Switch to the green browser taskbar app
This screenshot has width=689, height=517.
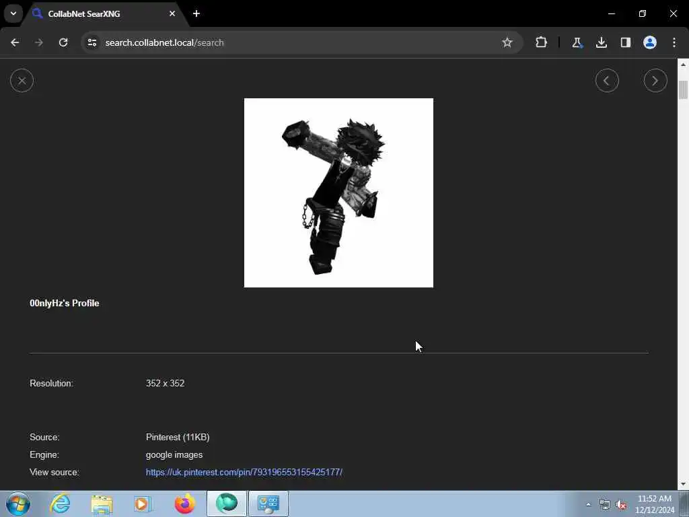[227, 504]
